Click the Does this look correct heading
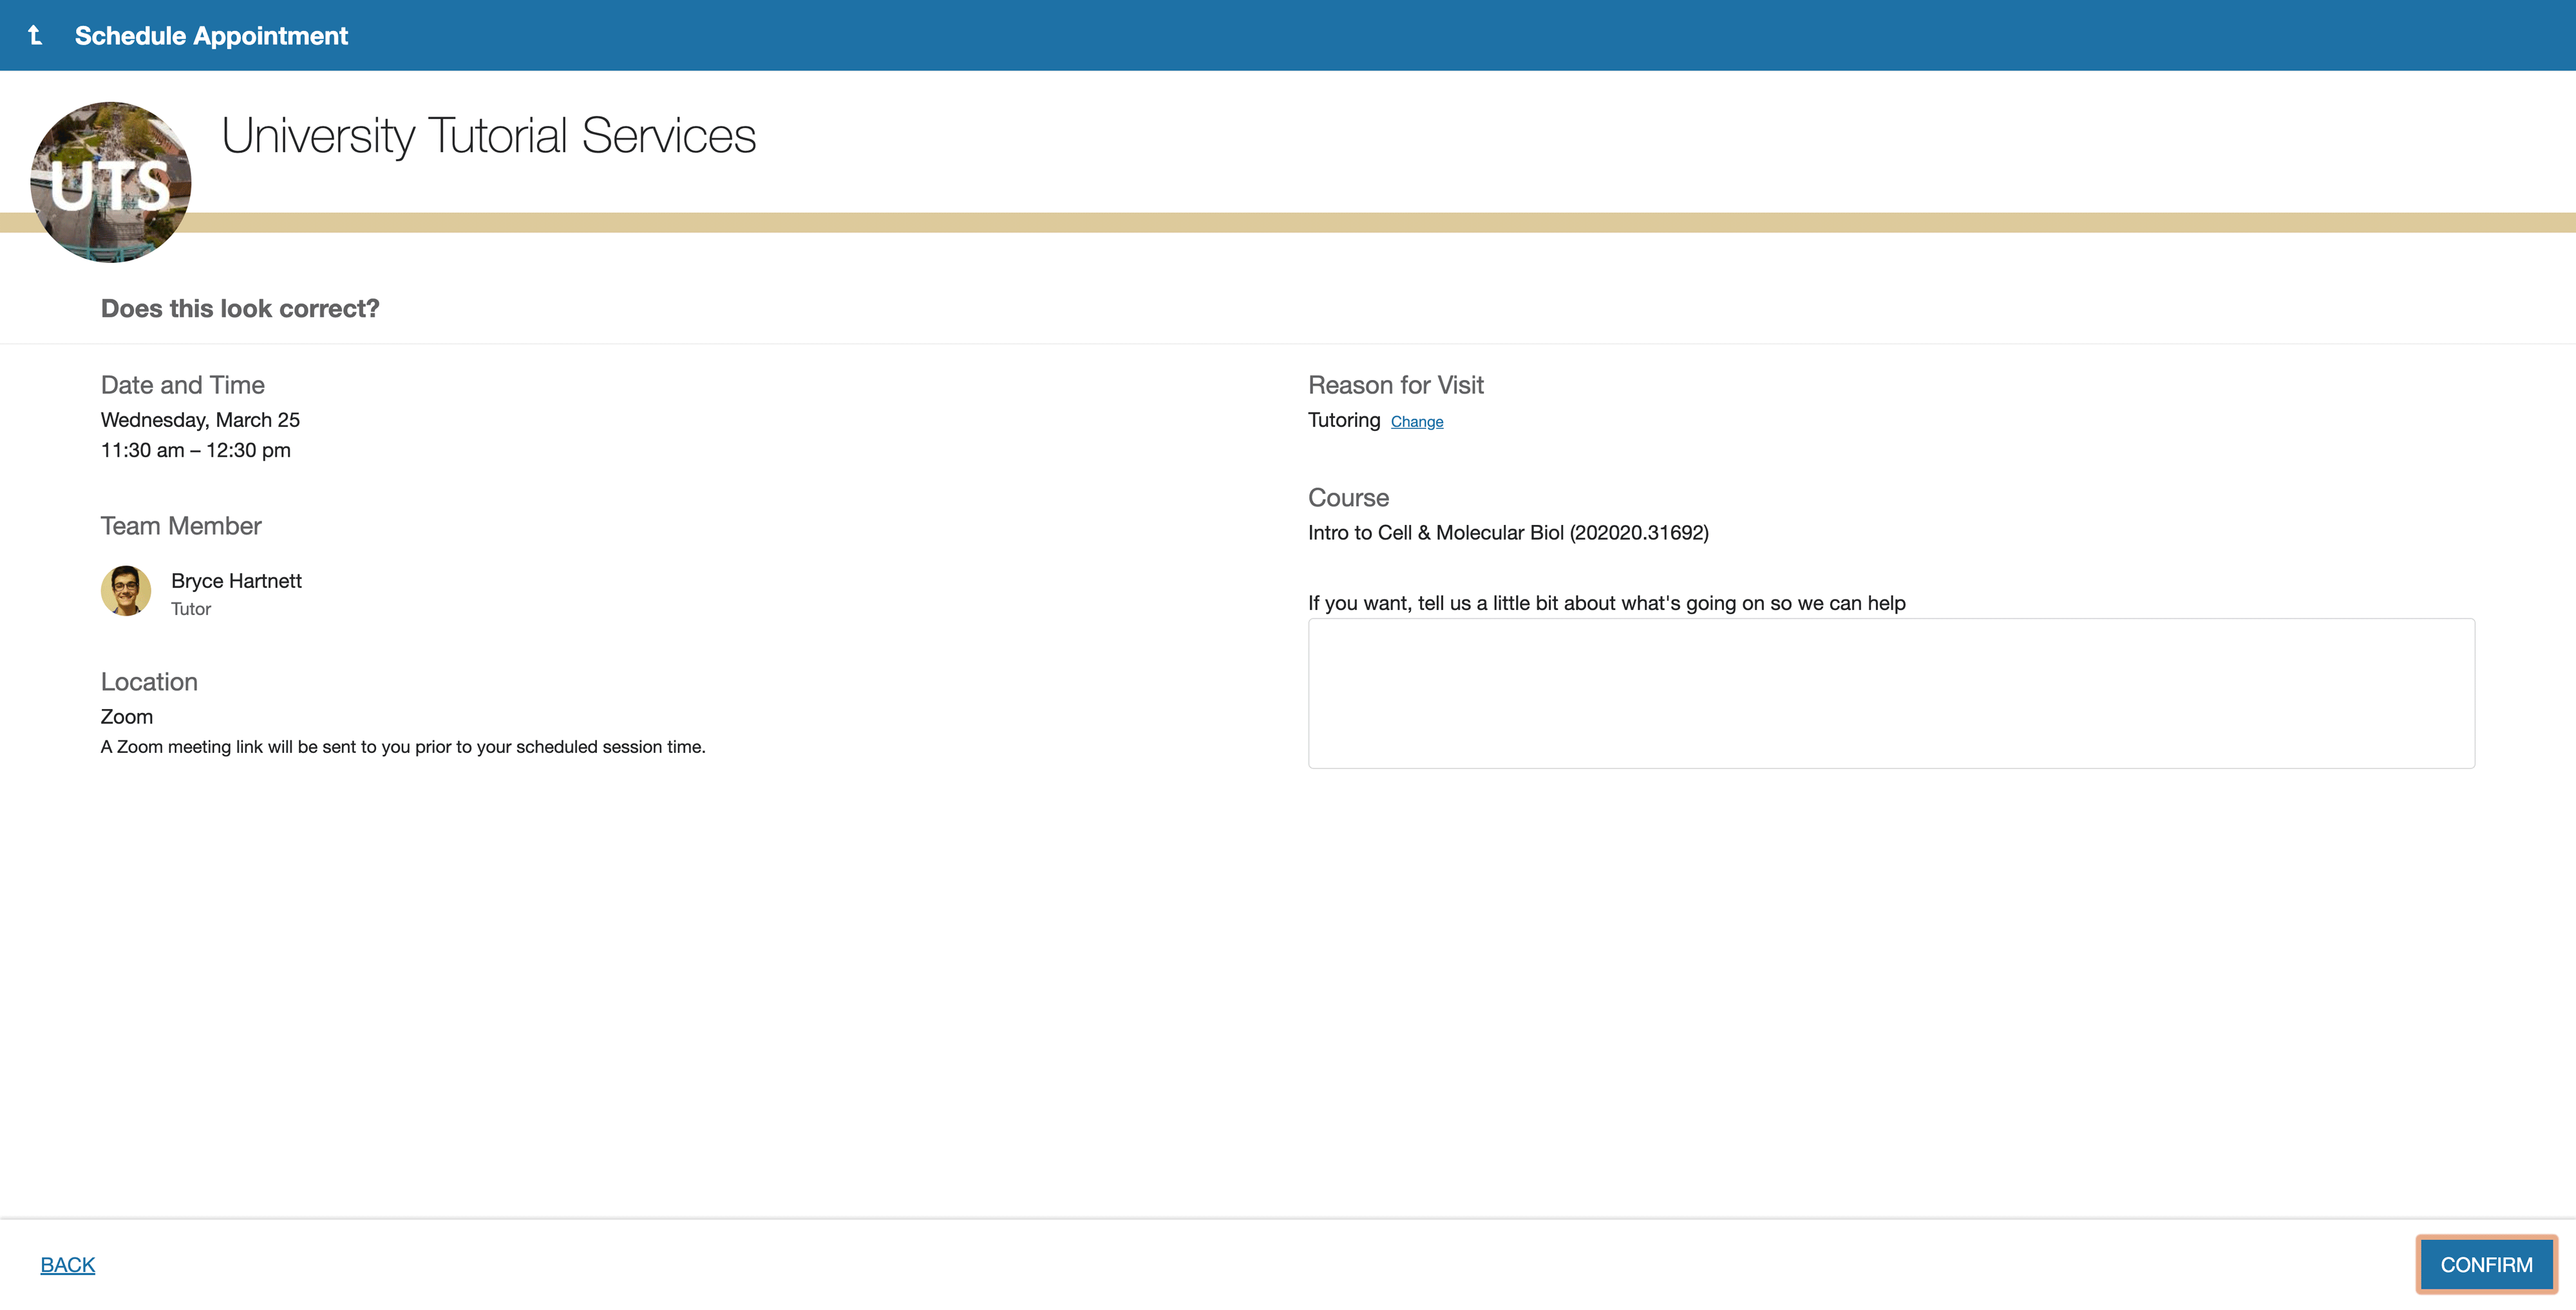This screenshot has height=1310, width=2576. [x=240, y=309]
